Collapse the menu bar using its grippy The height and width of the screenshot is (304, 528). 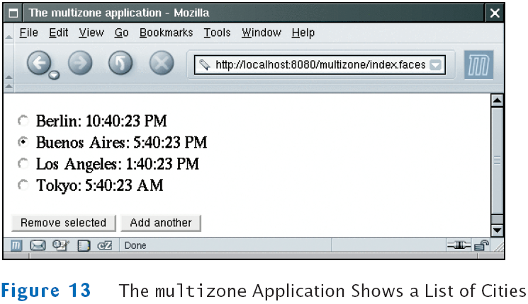click(9, 33)
